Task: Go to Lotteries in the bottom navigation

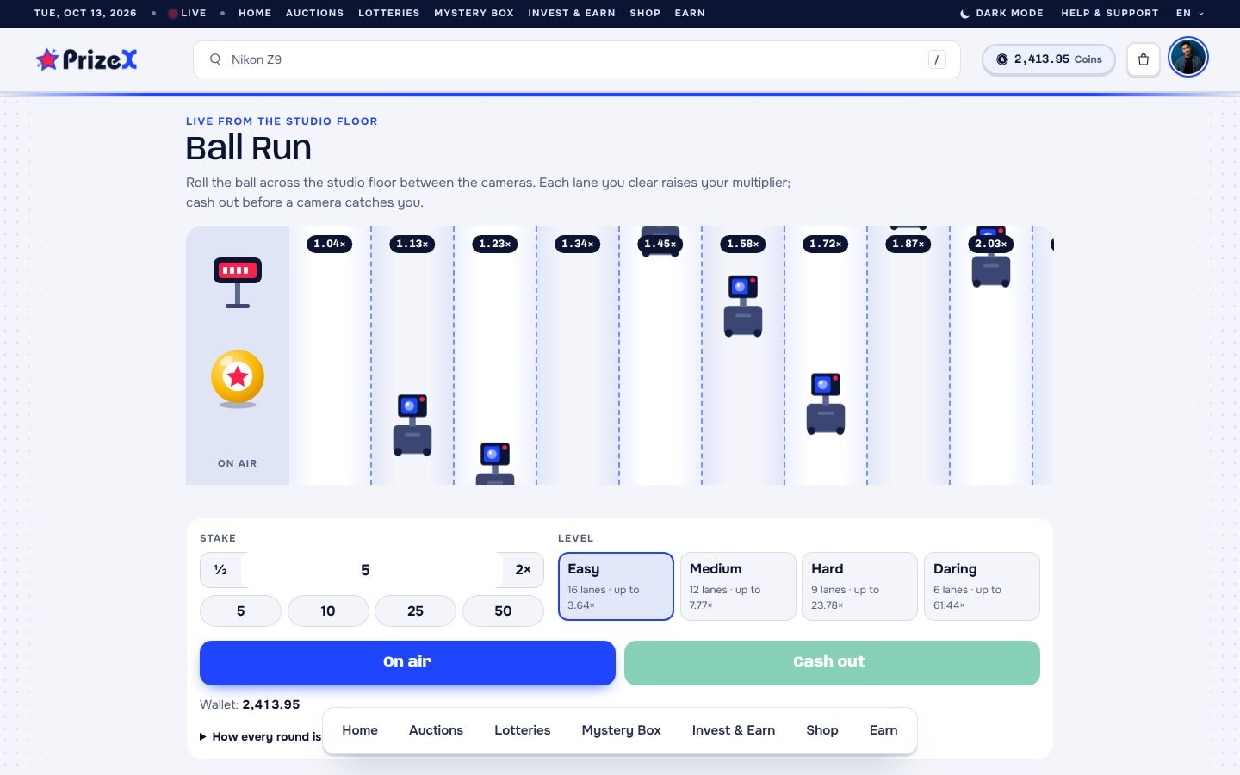Action: click(522, 730)
